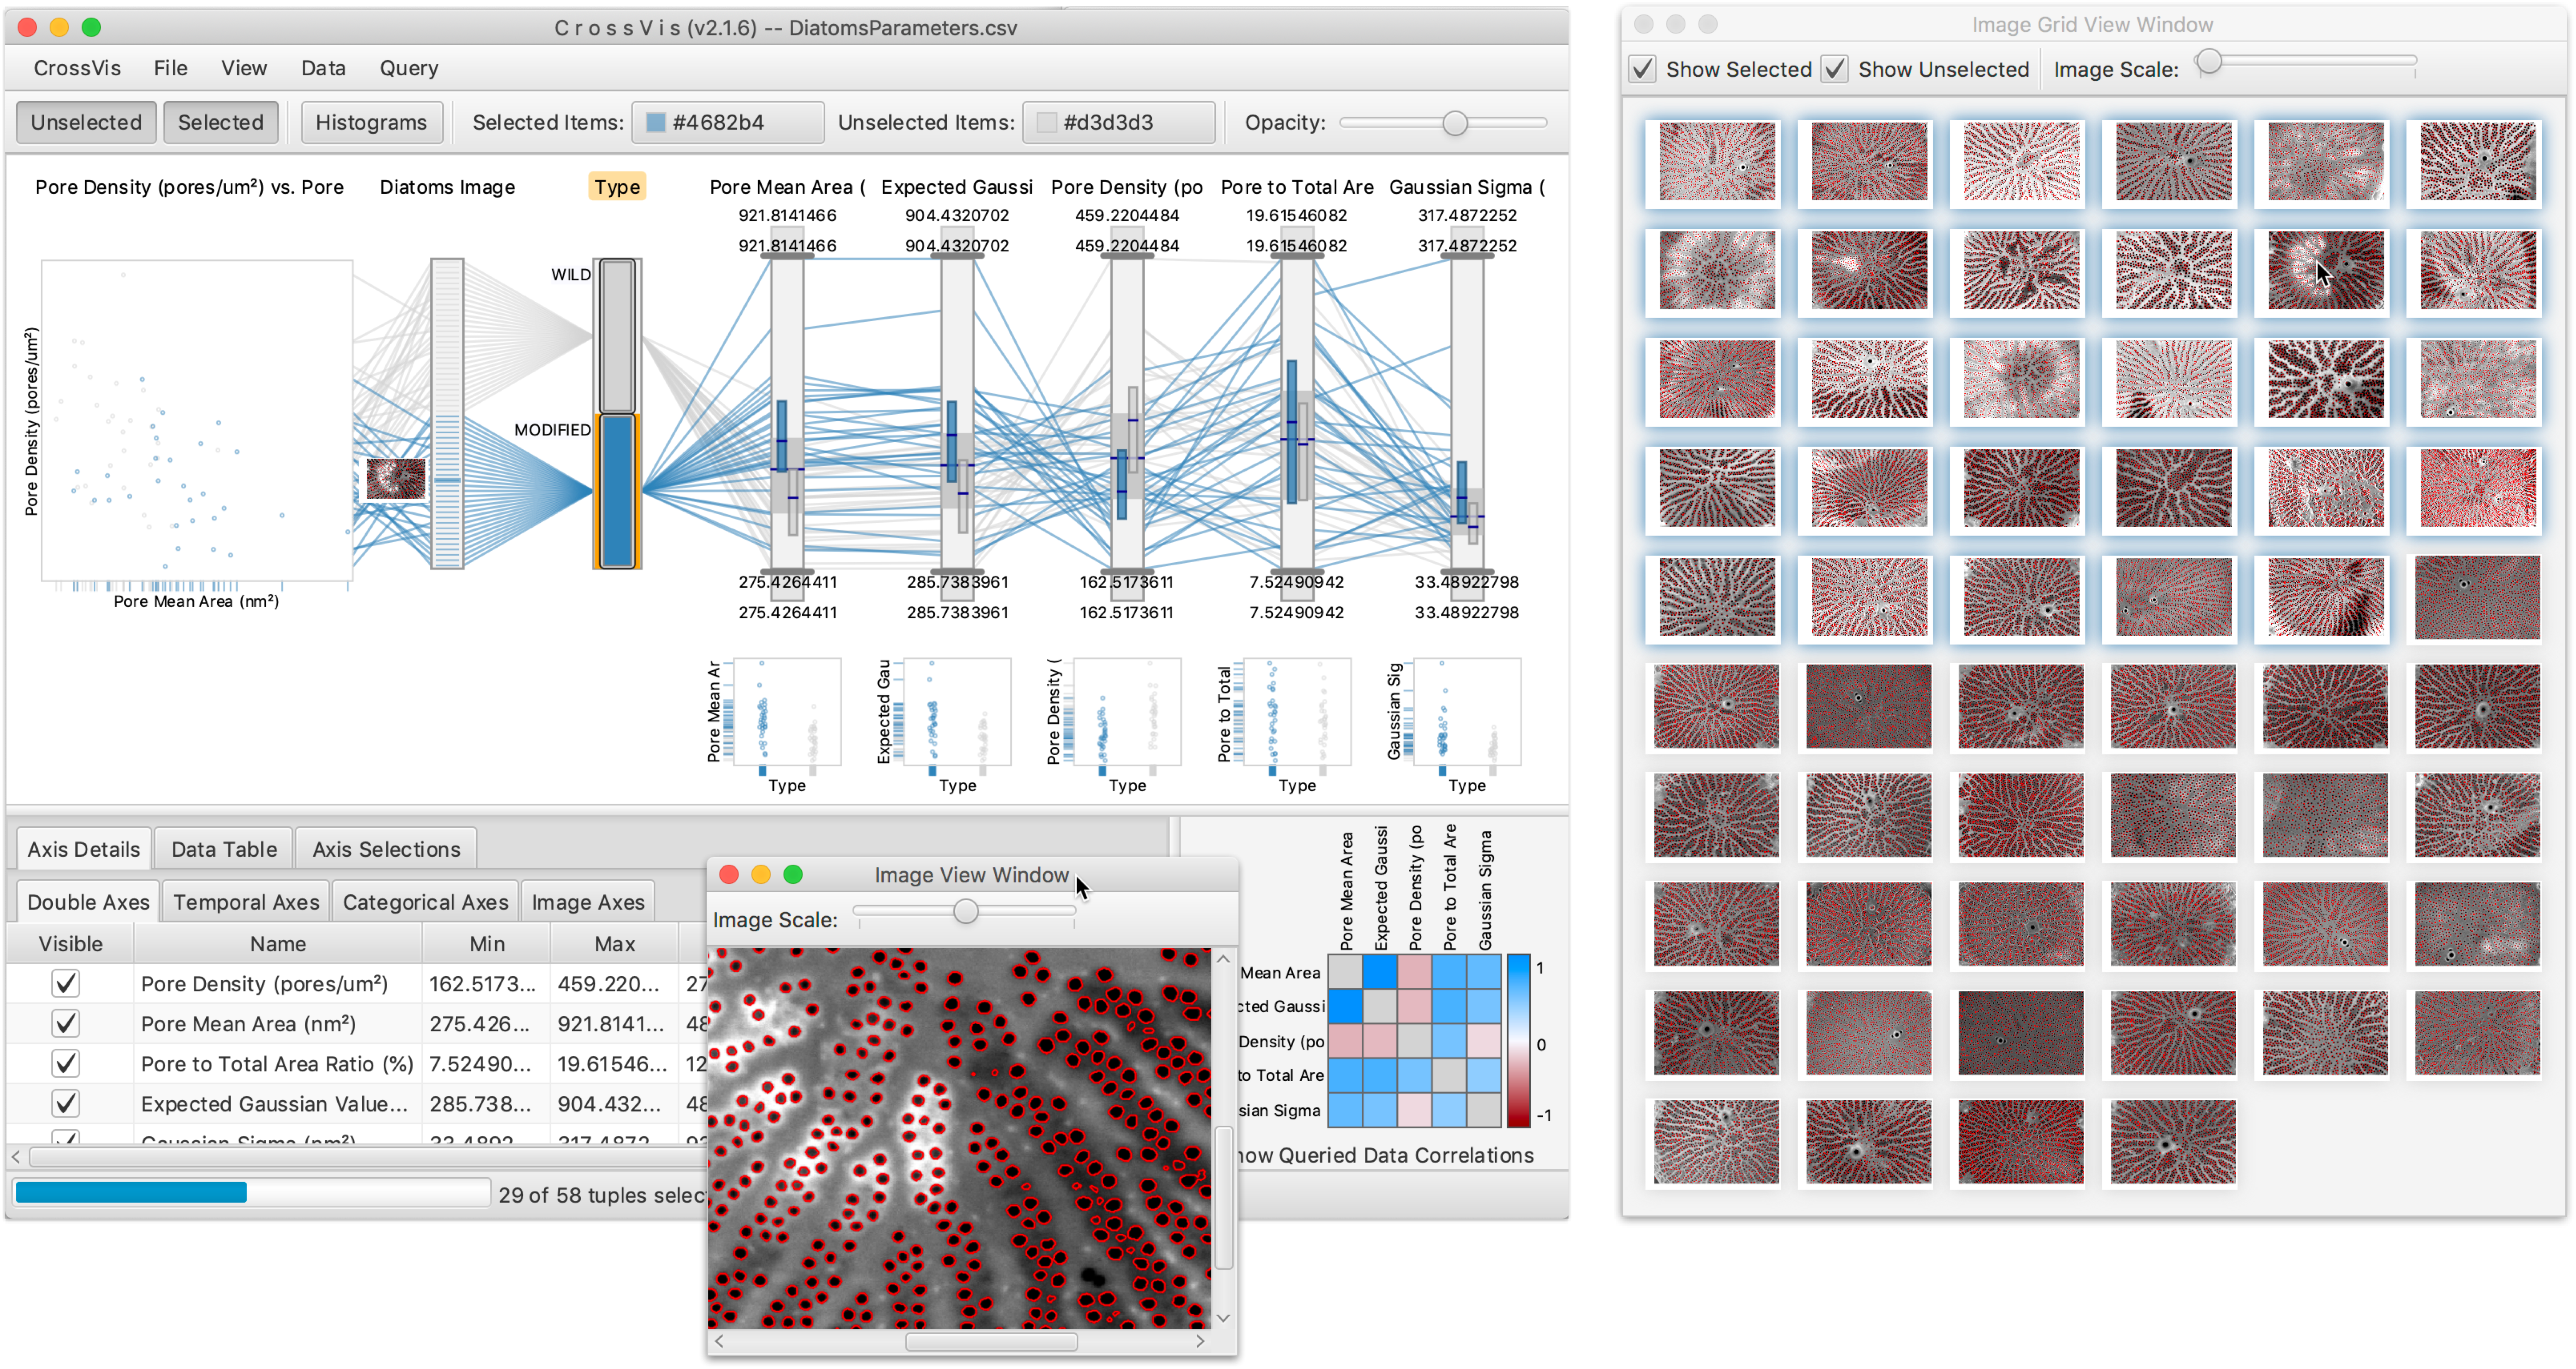Image resolution: width=2576 pixels, height=1369 pixels.
Task: Select the Type axis label
Action: point(617,187)
